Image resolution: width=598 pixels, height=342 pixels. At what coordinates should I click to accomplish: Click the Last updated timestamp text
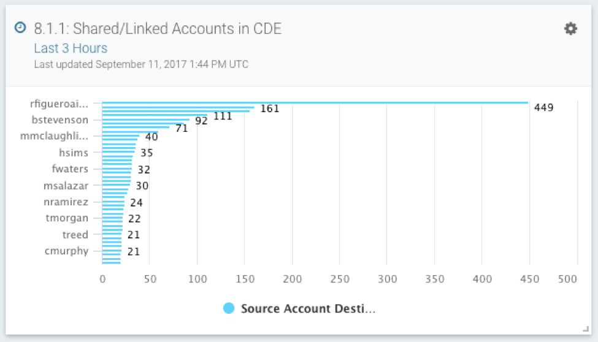click(x=141, y=64)
